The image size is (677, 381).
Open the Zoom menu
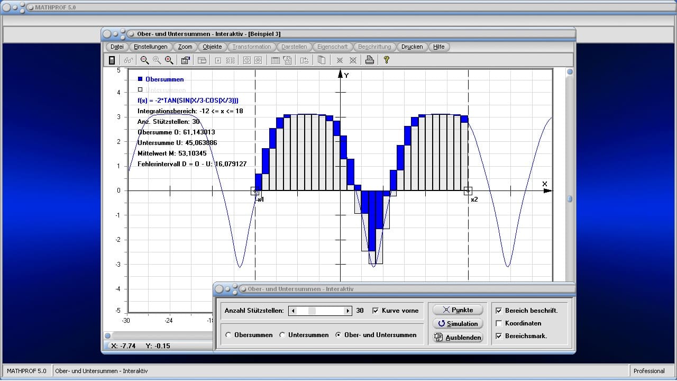click(x=185, y=47)
